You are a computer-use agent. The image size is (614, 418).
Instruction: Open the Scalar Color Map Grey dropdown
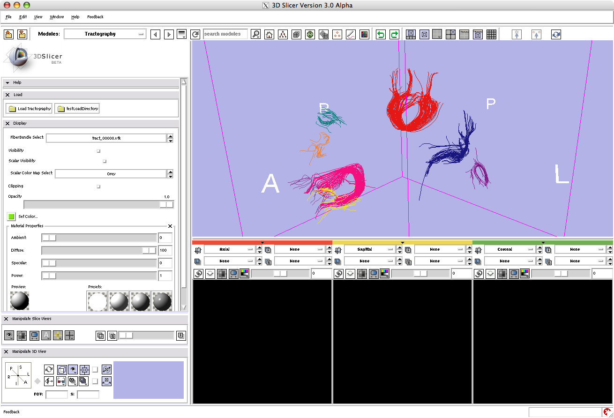pyautogui.click(x=111, y=174)
